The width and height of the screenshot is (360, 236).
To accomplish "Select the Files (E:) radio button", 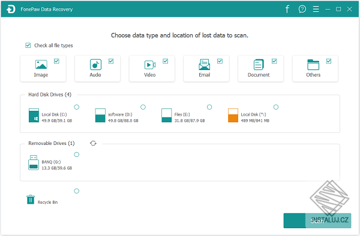I will (209, 107).
